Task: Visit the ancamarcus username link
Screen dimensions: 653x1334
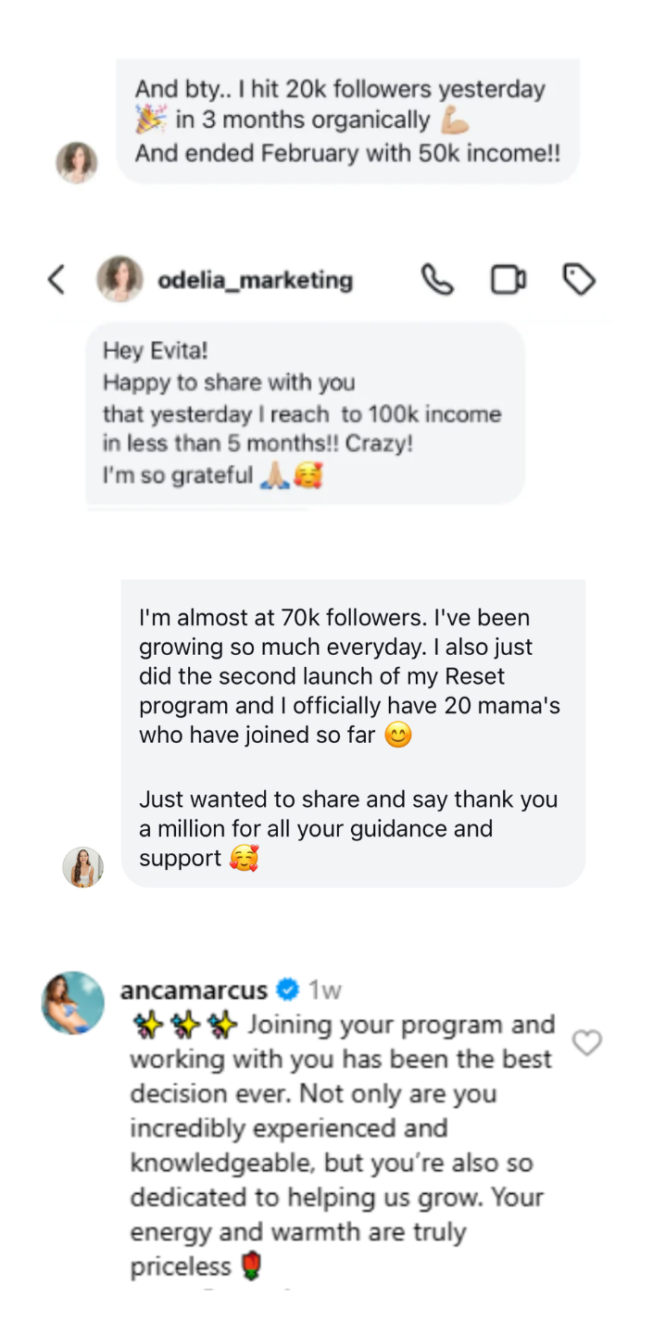Action: click(x=194, y=990)
